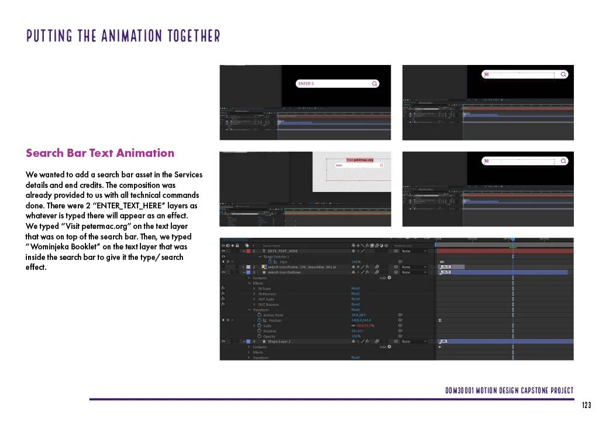Click the blue Position stopwatch
The image size is (599, 425).
coord(259,320)
